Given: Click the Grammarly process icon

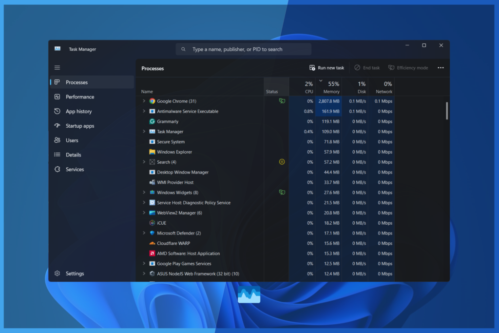Looking at the screenshot, I should pos(152,121).
